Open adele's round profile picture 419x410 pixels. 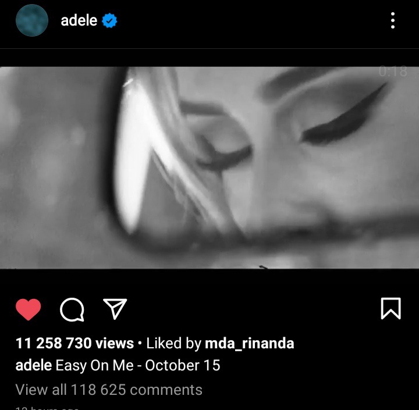(x=32, y=20)
